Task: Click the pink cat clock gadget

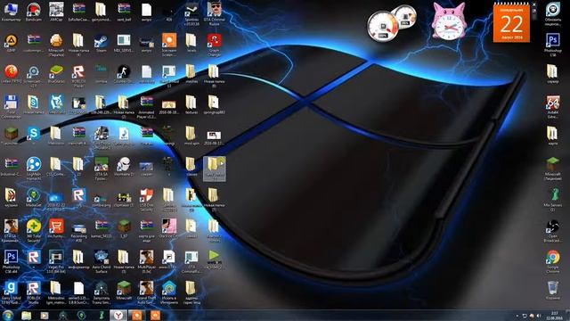Action: 449,21
